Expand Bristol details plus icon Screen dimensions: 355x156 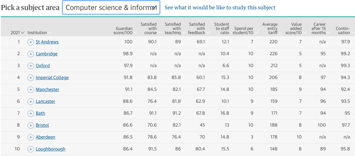31,125
